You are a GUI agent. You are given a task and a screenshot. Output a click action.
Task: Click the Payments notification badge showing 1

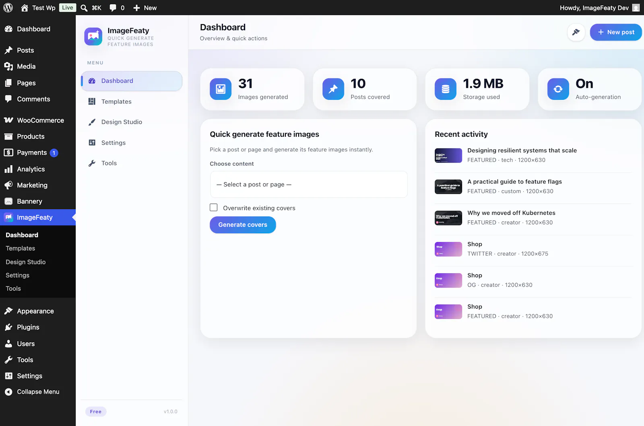pyautogui.click(x=54, y=153)
